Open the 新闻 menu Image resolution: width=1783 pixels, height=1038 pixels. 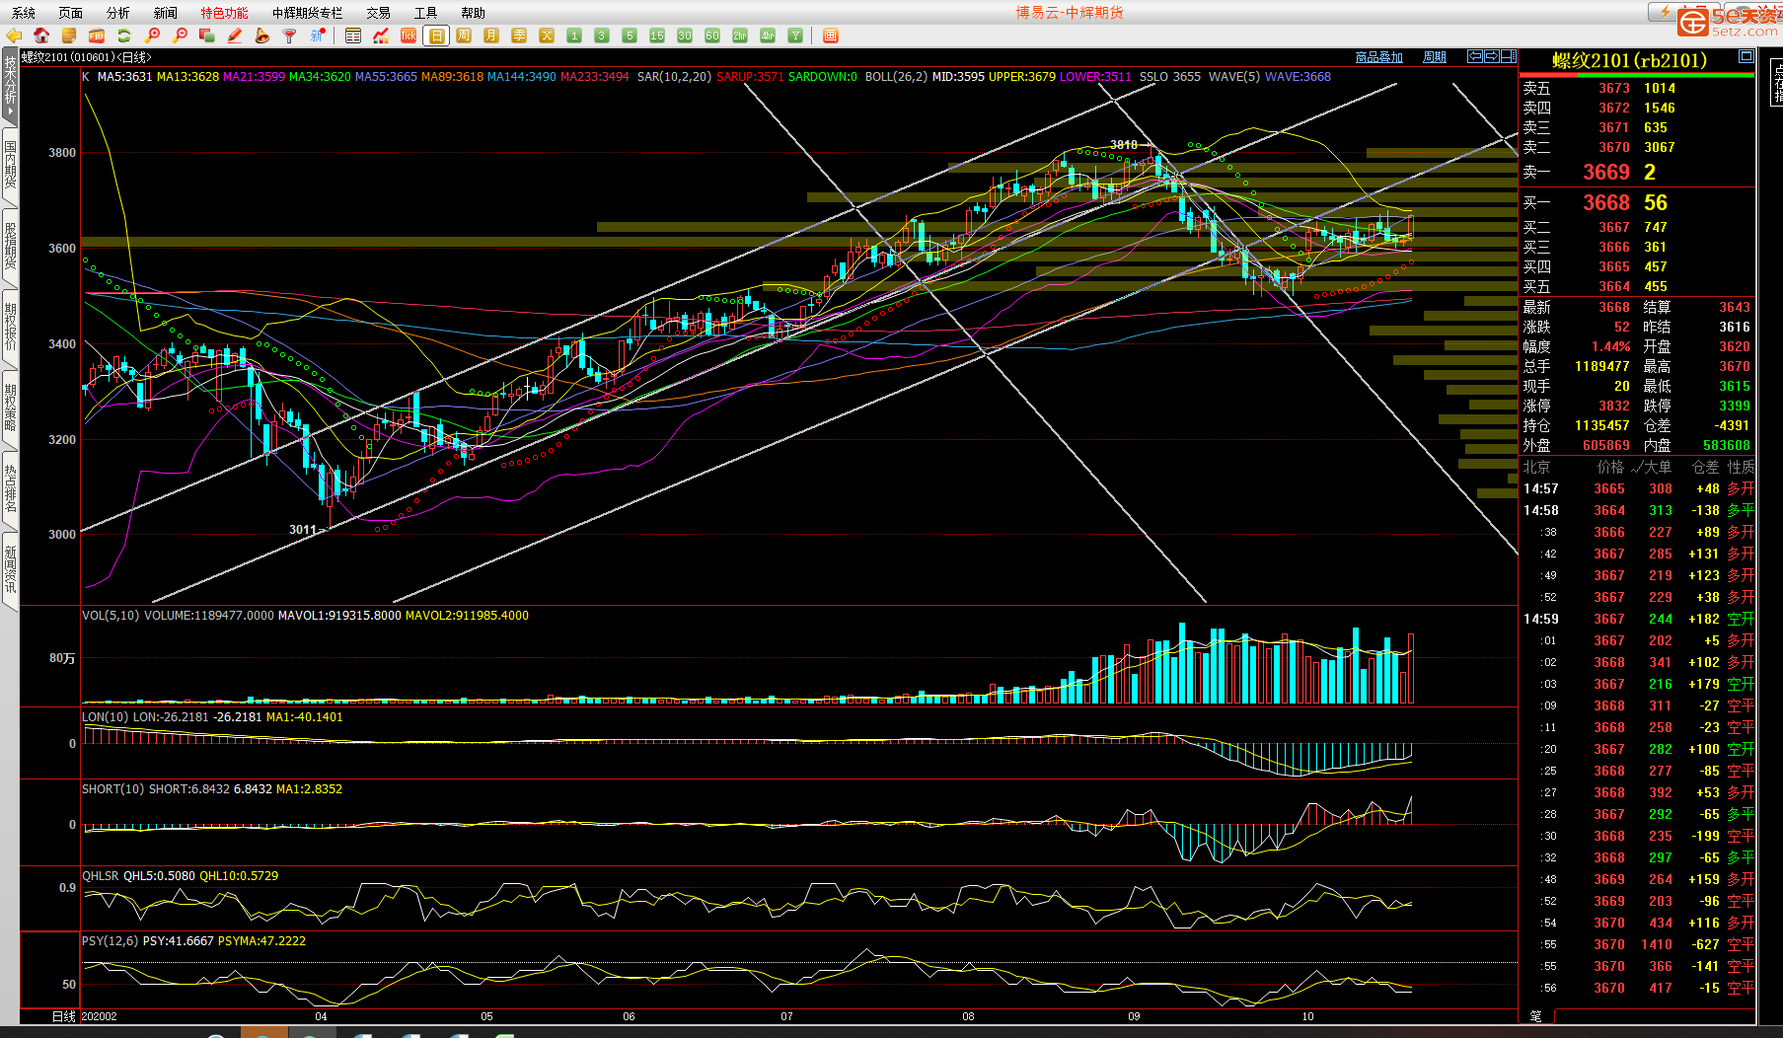[x=166, y=13]
